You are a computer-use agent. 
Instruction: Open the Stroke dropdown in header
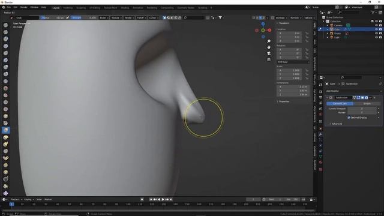tap(129, 17)
